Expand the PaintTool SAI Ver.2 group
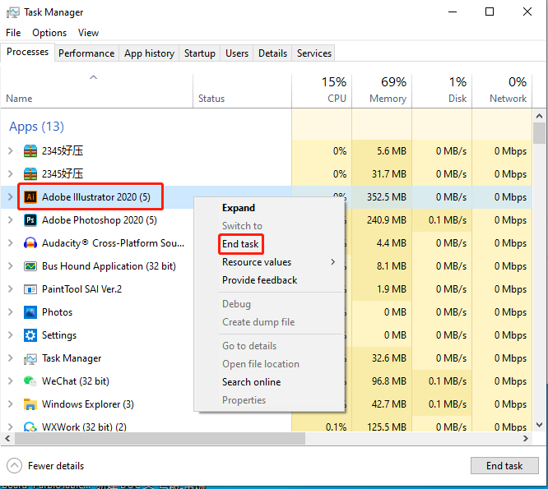548x489 pixels. coord(11,289)
